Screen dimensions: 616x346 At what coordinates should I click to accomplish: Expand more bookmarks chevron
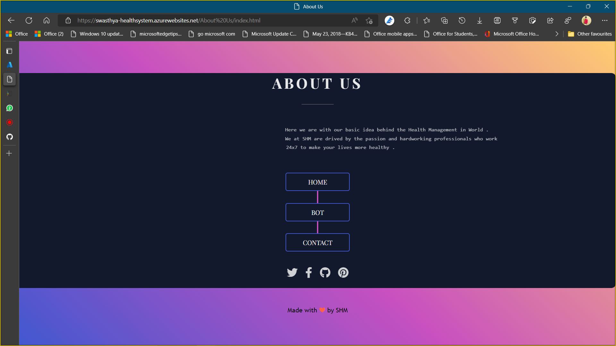tap(557, 34)
